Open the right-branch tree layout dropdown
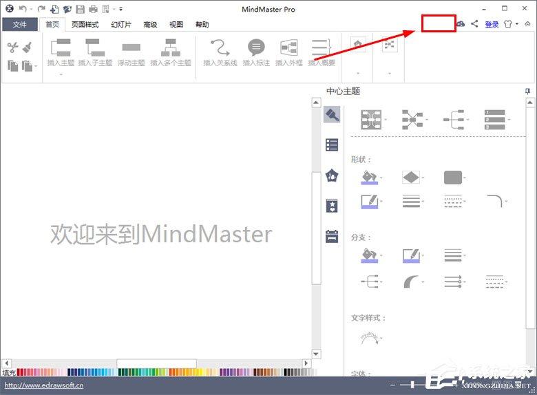The width and height of the screenshot is (537, 395). (x=456, y=120)
